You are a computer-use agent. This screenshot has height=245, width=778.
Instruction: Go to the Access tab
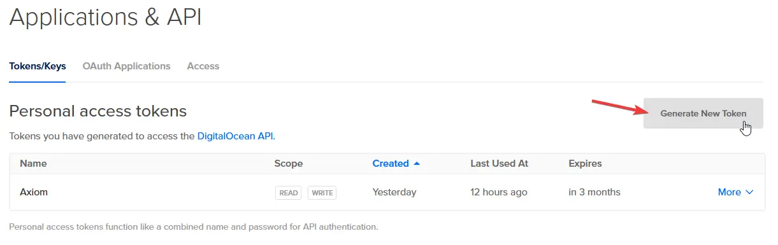(203, 66)
